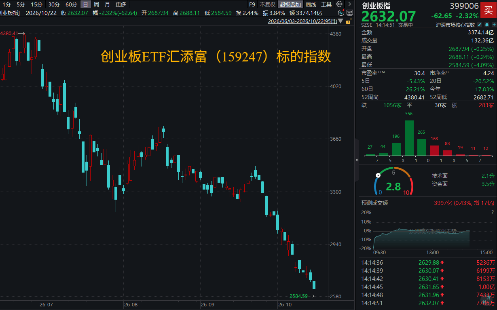Click the 预测成交额 label

tap(374, 203)
